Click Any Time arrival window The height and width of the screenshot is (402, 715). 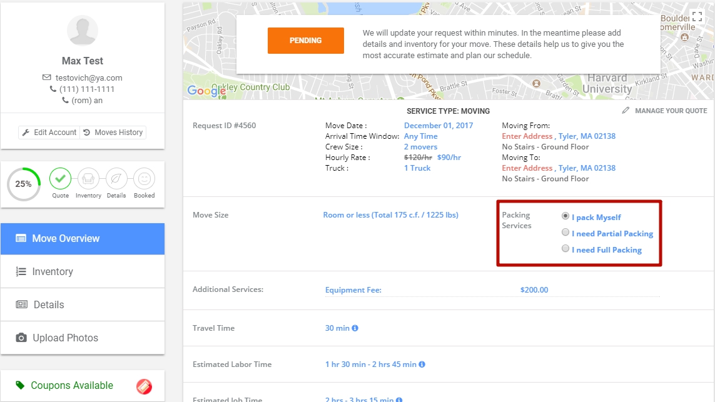click(420, 136)
